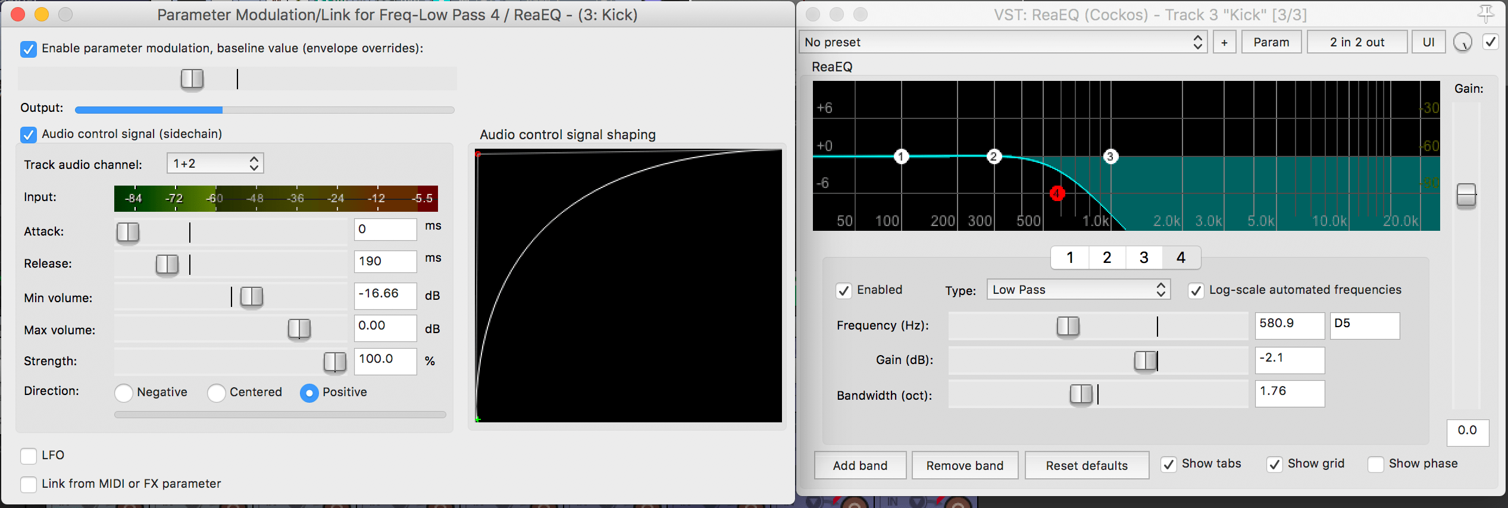Viewport: 1508px width, 508px height.
Task: Switch to band tab 1
Action: click(1070, 258)
